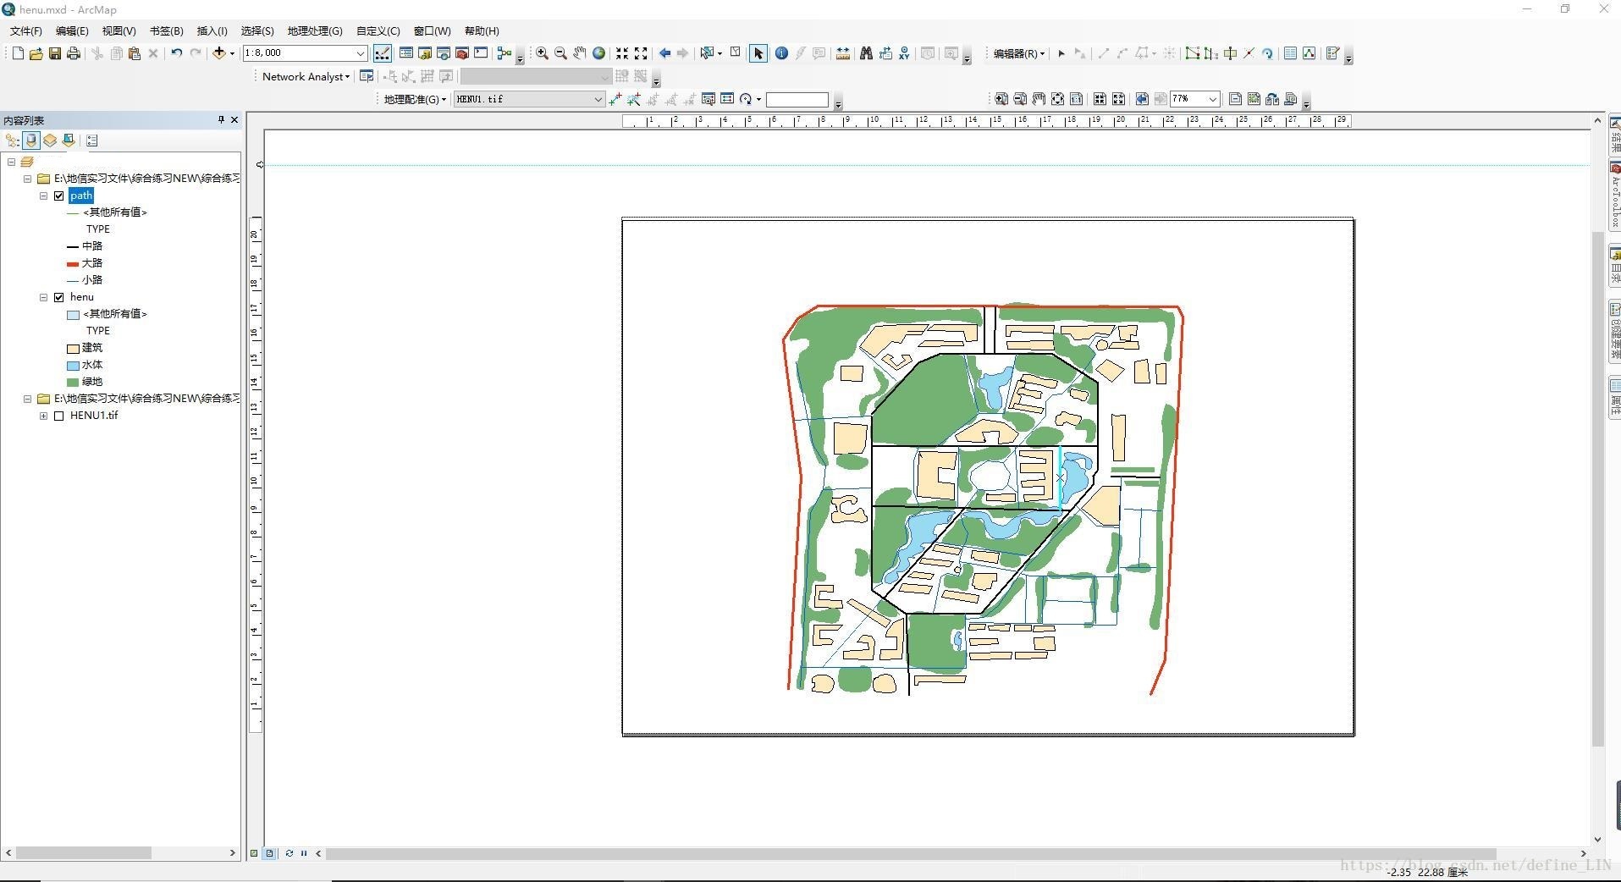The image size is (1621, 882).
Task: Open the 选择(S) menu
Action: 257,30
